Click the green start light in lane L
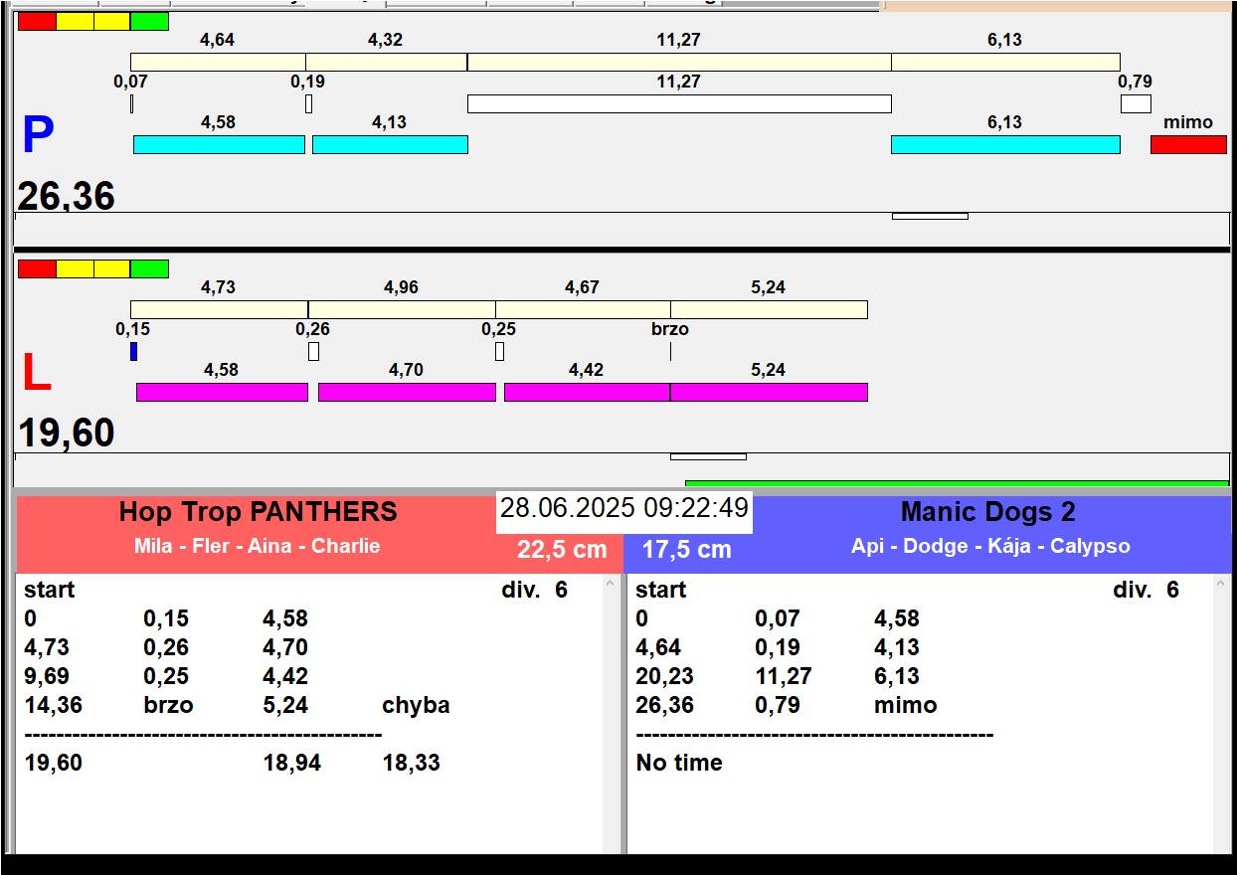Image resolution: width=1237 pixels, height=875 pixels. pyautogui.click(x=149, y=268)
